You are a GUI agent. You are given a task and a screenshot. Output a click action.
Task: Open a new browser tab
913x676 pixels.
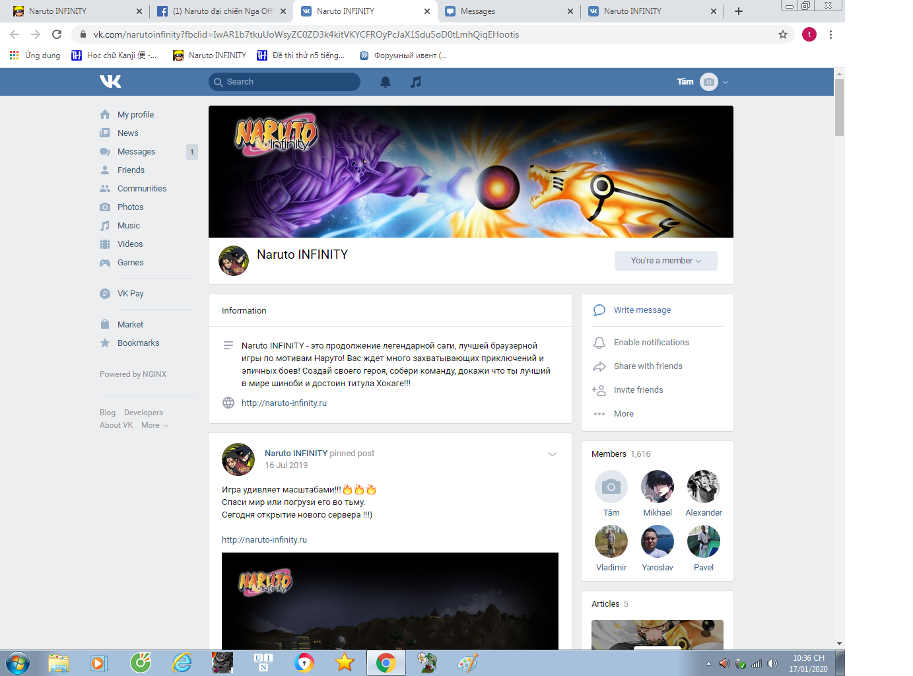739,11
